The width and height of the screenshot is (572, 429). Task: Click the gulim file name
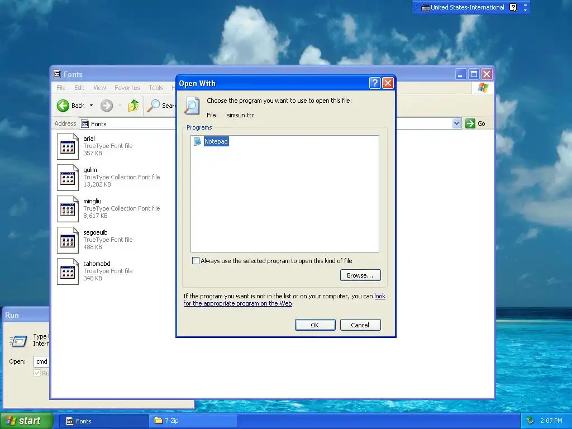[90, 170]
